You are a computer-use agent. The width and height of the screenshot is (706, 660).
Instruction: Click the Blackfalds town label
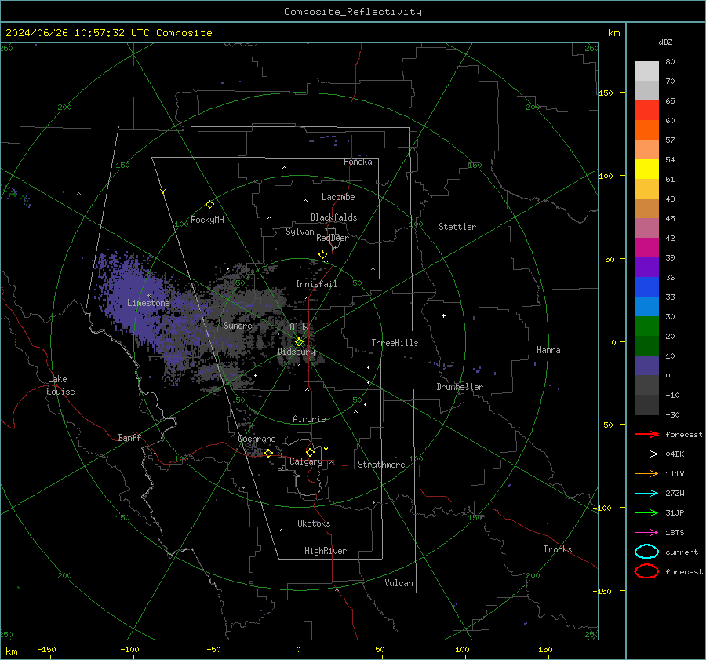(333, 217)
